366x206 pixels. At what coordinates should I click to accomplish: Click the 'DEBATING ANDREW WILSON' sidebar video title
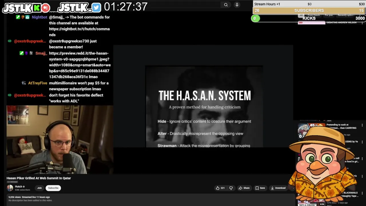(x=341, y=22)
